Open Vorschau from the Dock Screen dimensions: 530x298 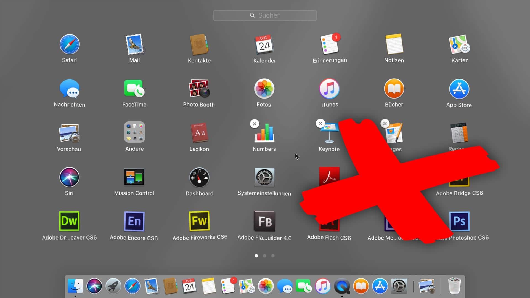(x=427, y=286)
